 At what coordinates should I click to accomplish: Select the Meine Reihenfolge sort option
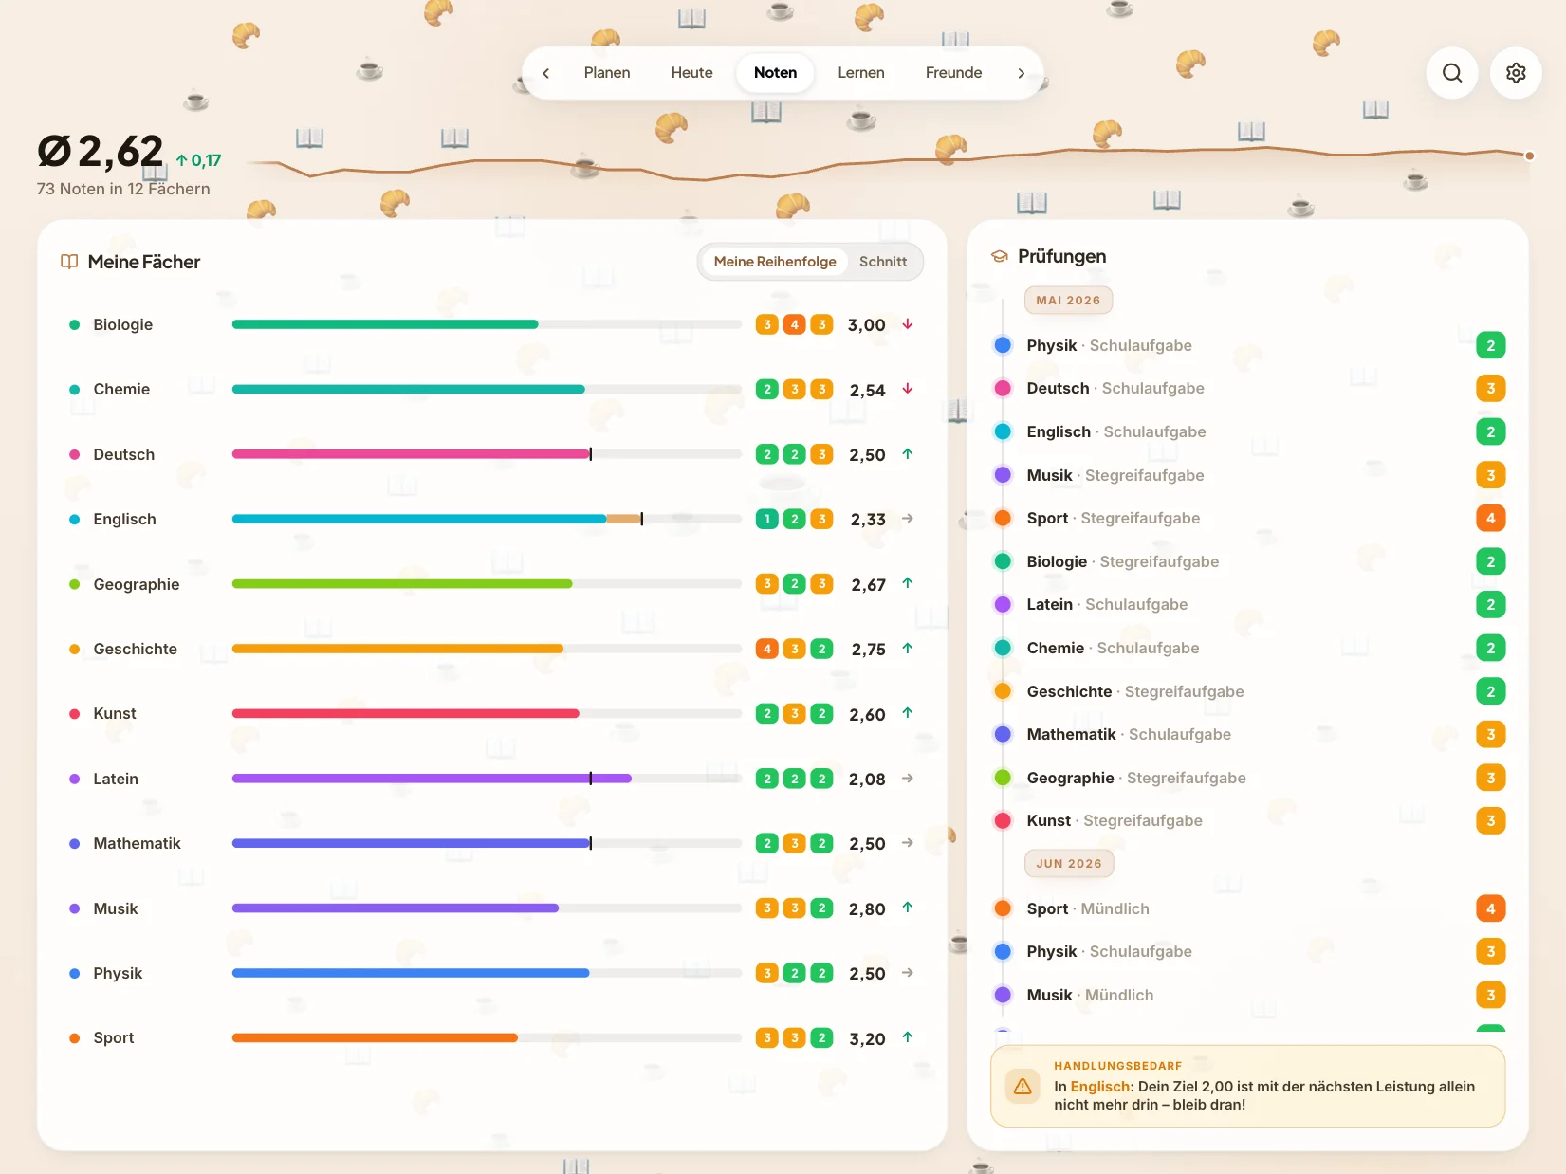[775, 262]
